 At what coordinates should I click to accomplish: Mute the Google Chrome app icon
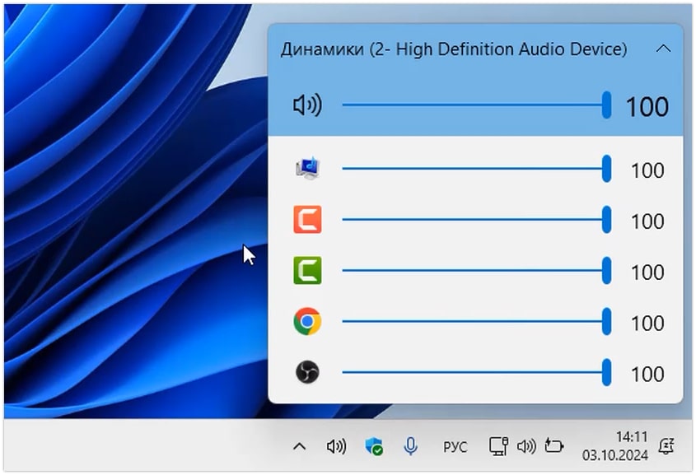[x=307, y=322]
